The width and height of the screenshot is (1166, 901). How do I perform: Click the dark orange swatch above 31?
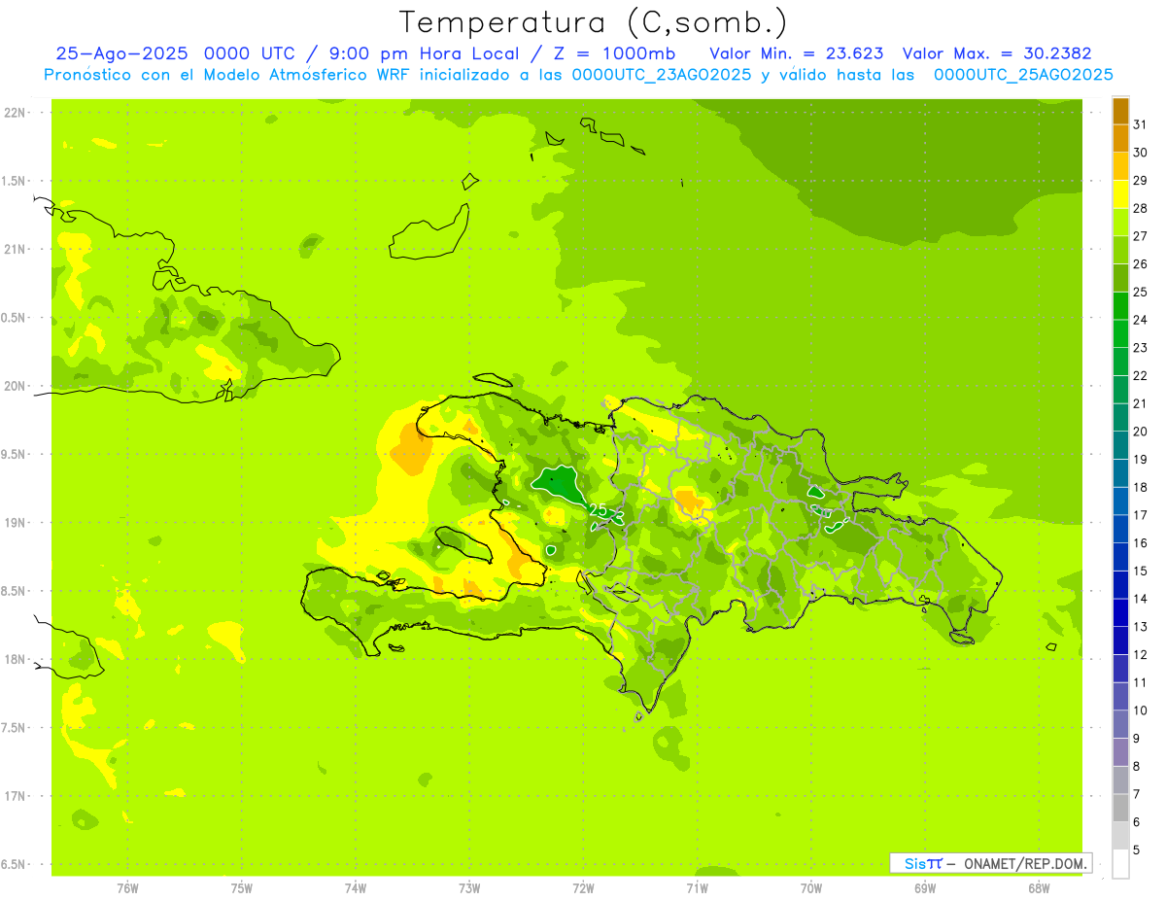coord(1120,111)
